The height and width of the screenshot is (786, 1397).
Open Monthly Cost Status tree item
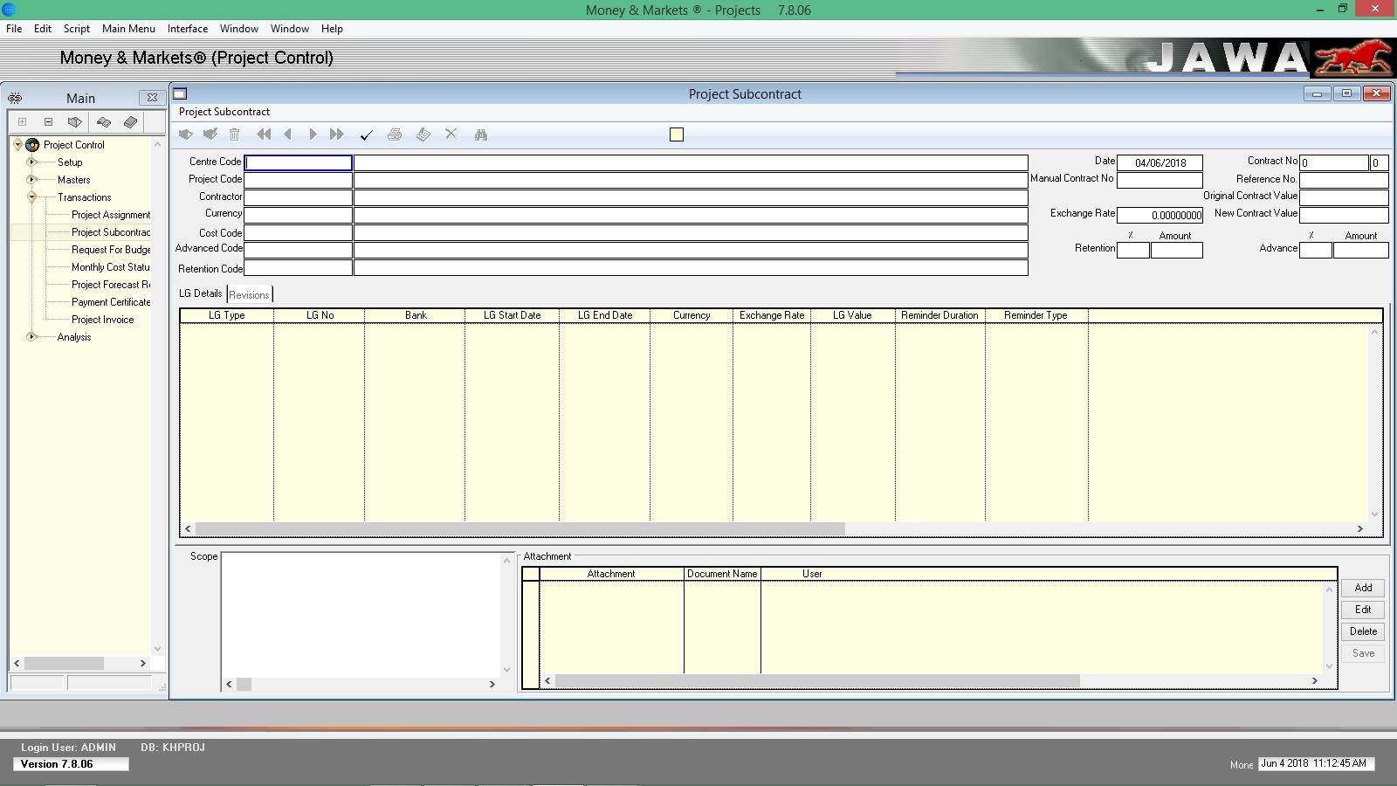(x=111, y=267)
